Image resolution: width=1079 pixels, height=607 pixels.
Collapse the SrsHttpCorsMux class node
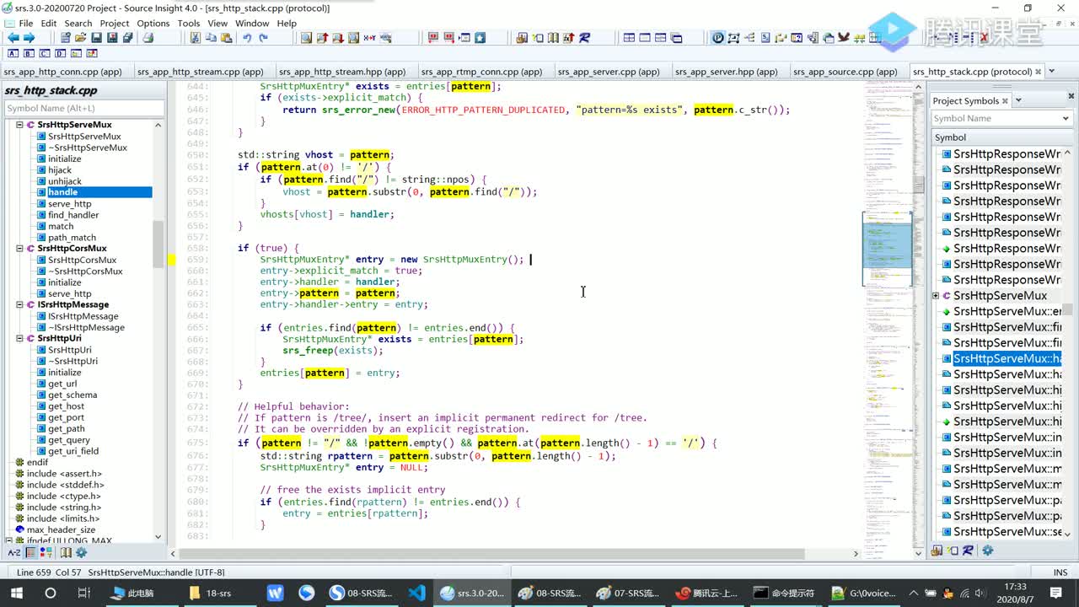pyautogui.click(x=19, y=249)
